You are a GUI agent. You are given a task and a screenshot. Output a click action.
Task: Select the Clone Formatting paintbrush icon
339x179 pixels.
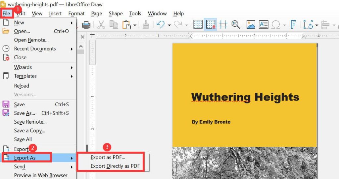point(146,25)
